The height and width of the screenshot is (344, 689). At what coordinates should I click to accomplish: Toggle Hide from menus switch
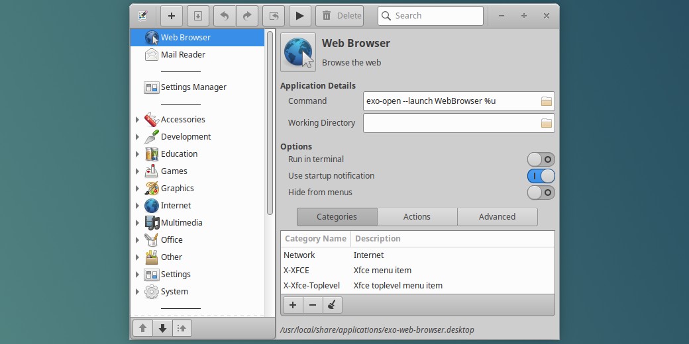[x=541, y=193]
